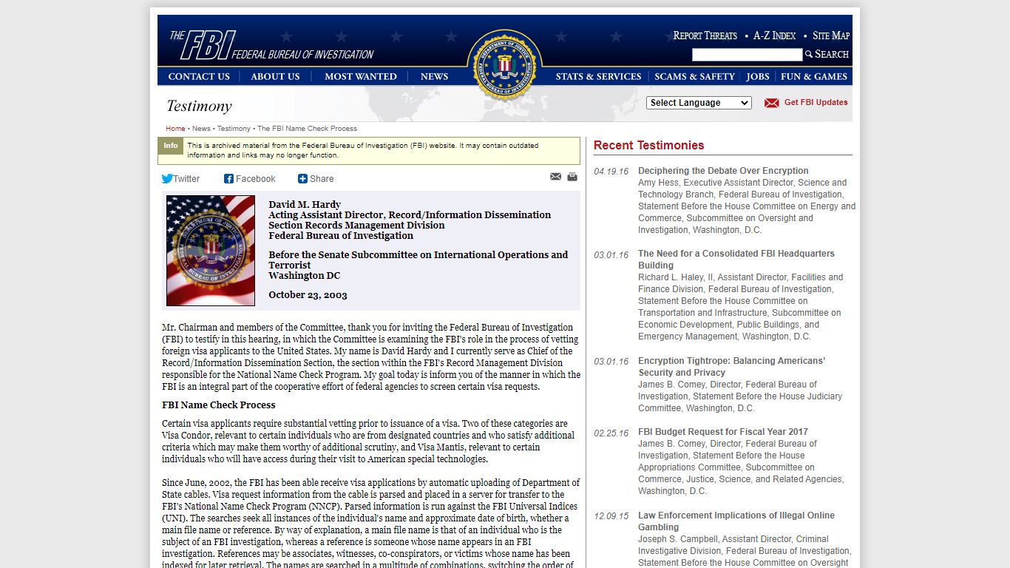
Task: Click the FBI seal flag thumbnail image
Action: (211, 251)
